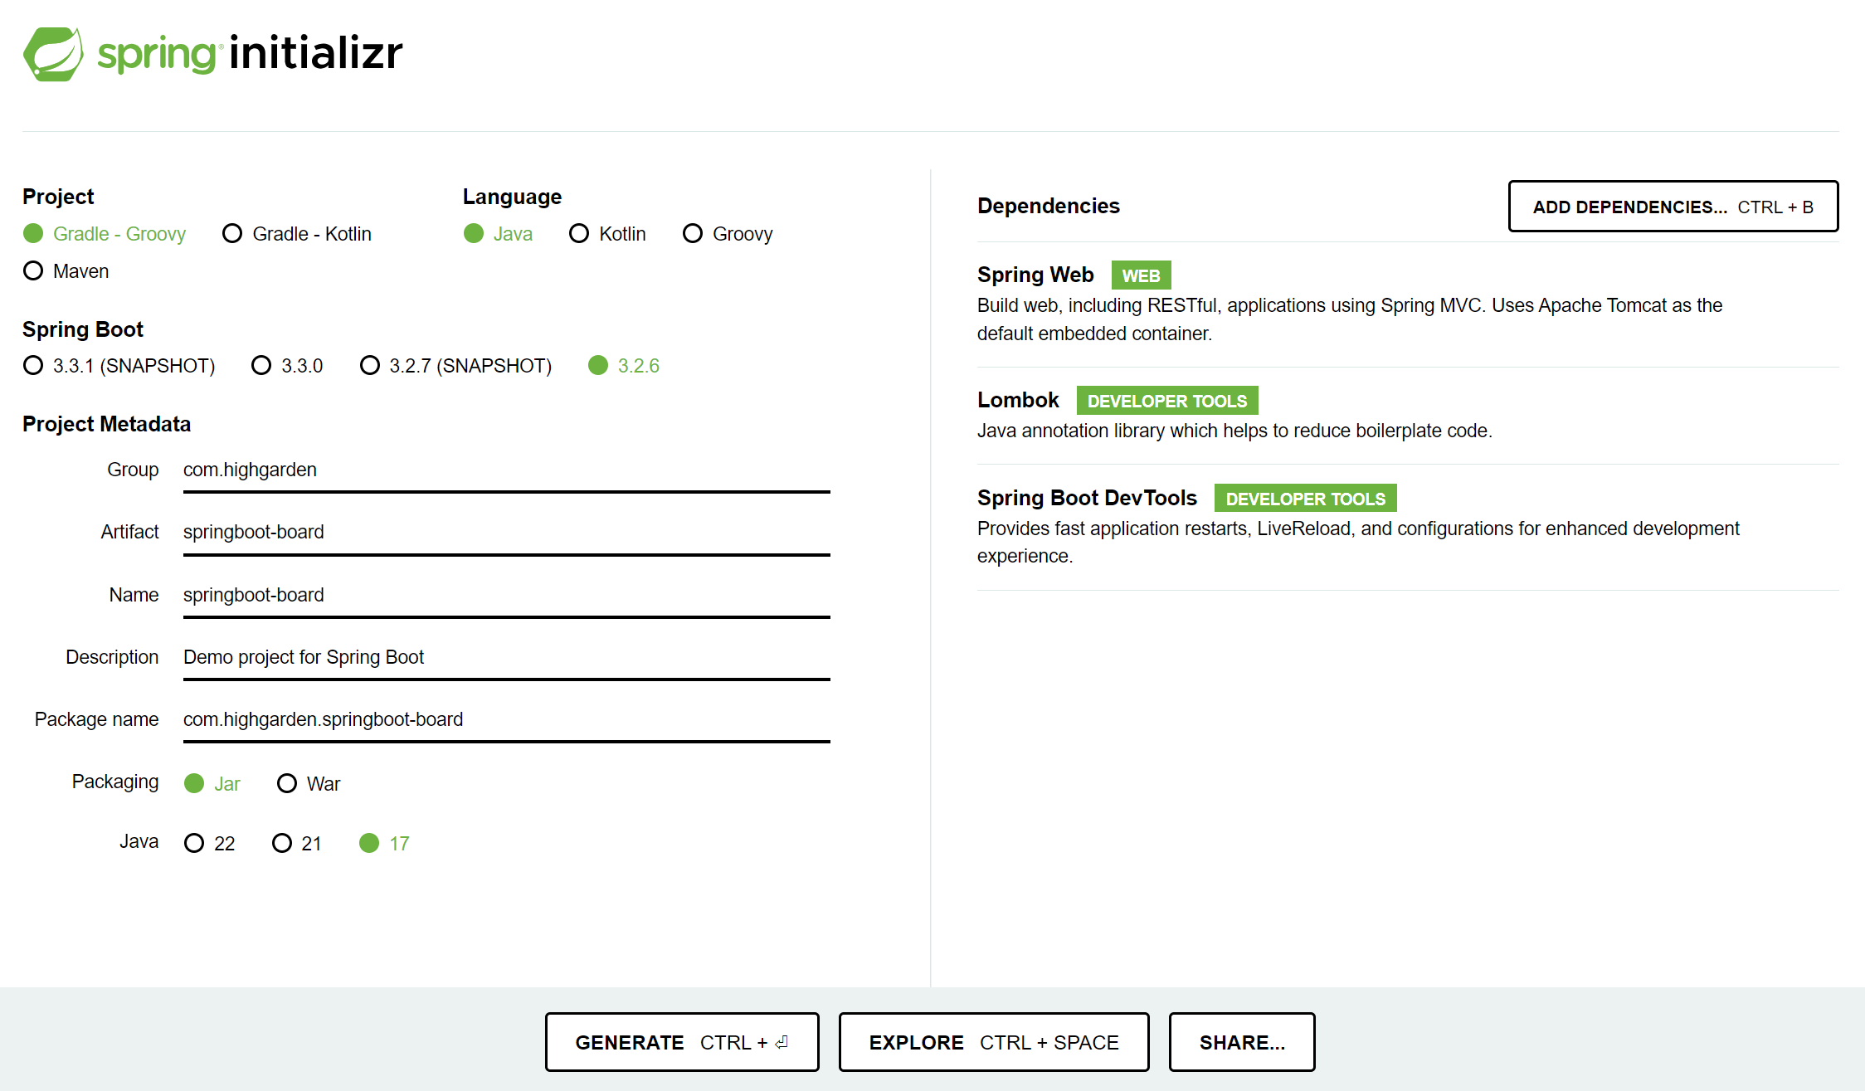
Task: Open the Explore project view
Action: click(x=993, y=1043)
